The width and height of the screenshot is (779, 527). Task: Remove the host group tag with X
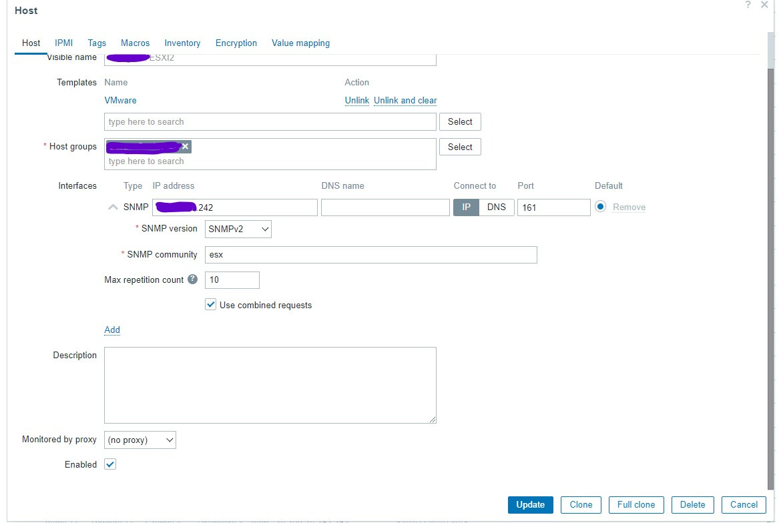coord(186,147)
